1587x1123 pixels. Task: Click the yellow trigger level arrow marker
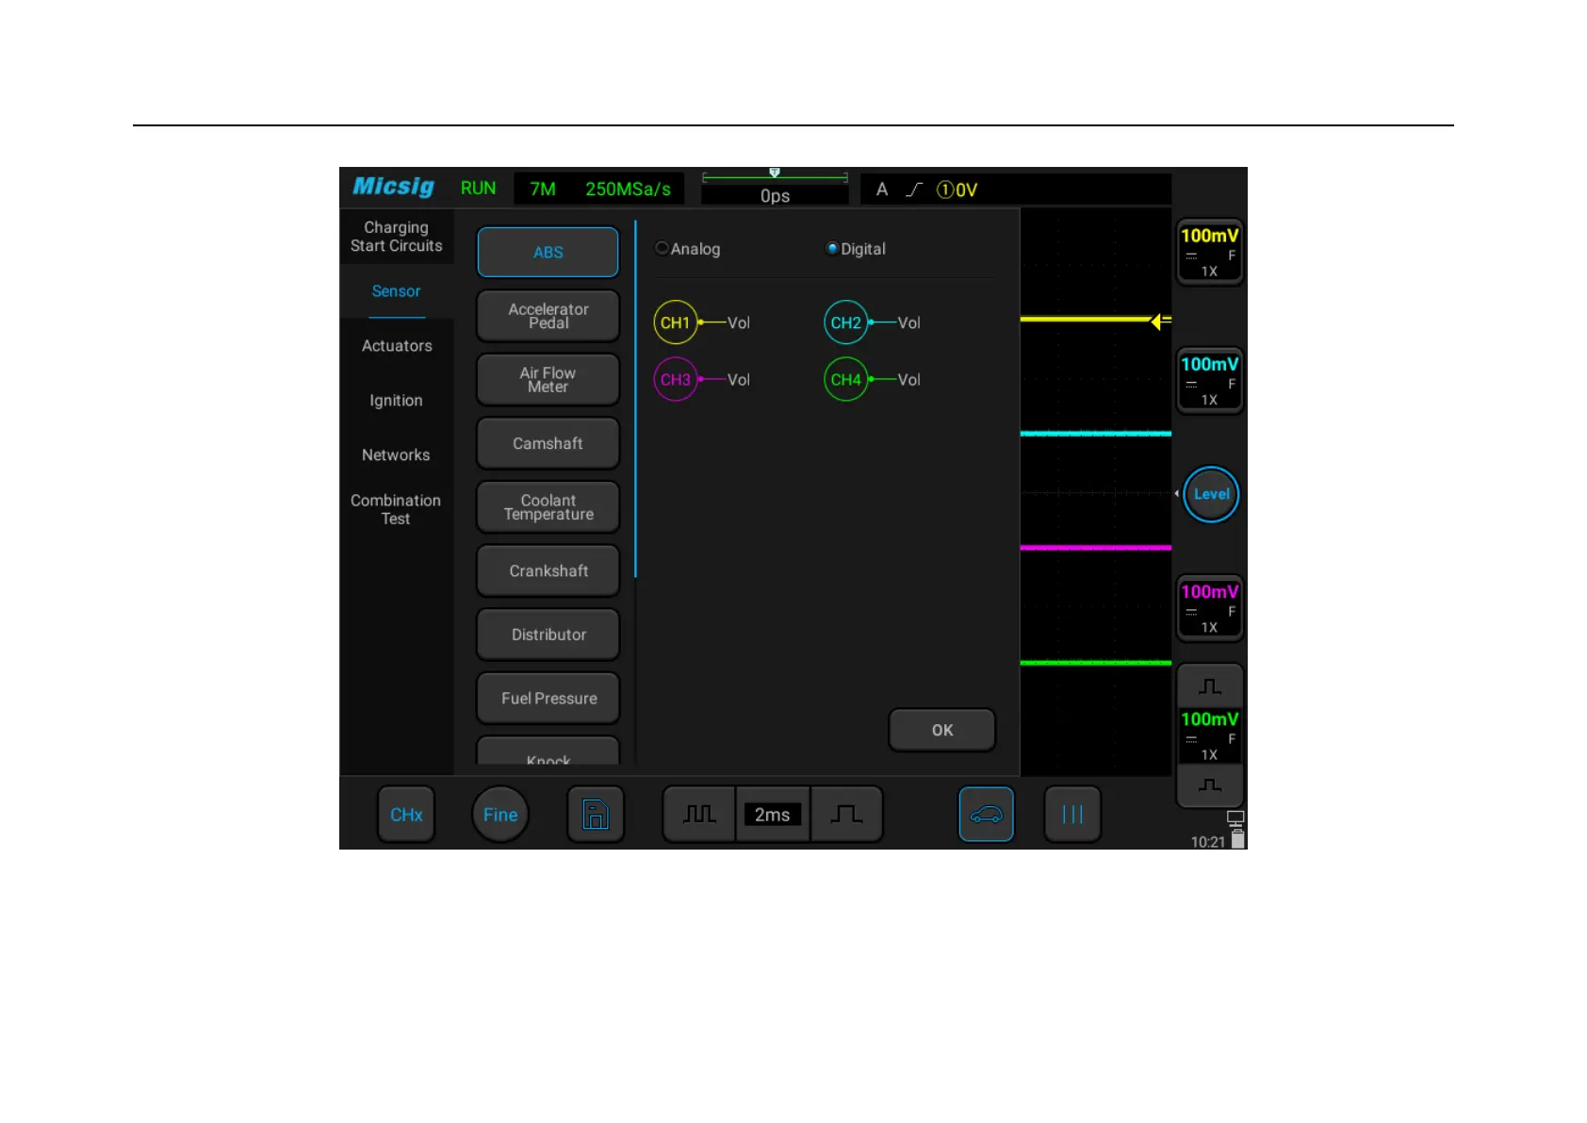point(1160,321)
